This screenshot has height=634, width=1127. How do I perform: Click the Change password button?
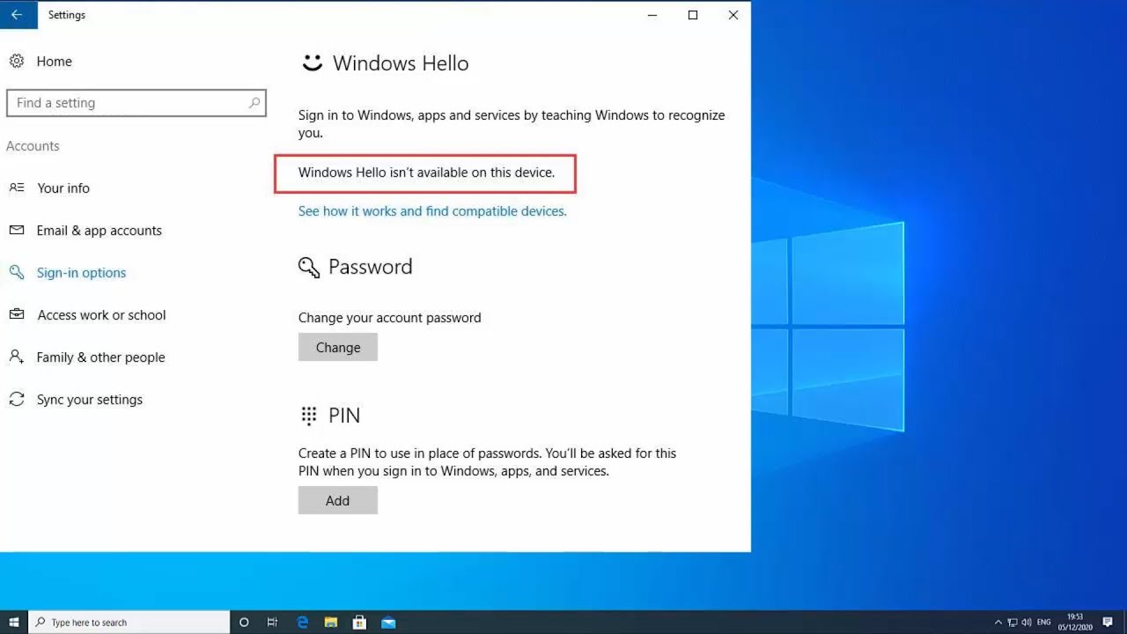point(338,347)
